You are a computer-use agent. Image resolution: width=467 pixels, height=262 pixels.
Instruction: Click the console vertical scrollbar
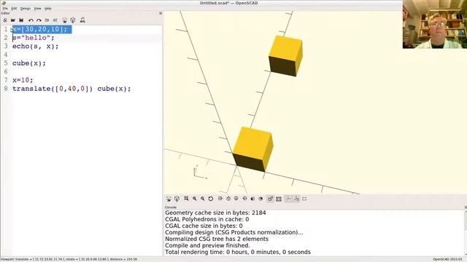click(466, 233)
